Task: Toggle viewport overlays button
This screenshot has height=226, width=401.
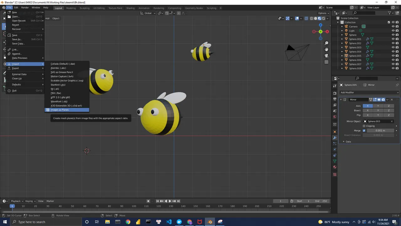Action: click(297, 18)
